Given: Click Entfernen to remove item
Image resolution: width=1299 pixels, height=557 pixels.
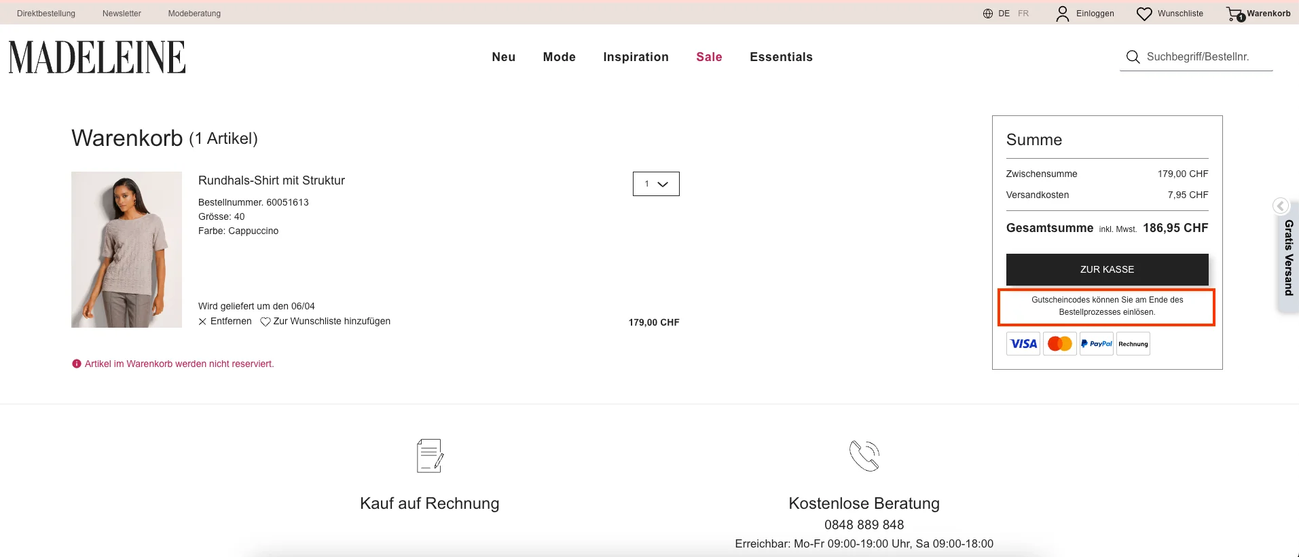Looking at the screenshot, I should [231, 322].
